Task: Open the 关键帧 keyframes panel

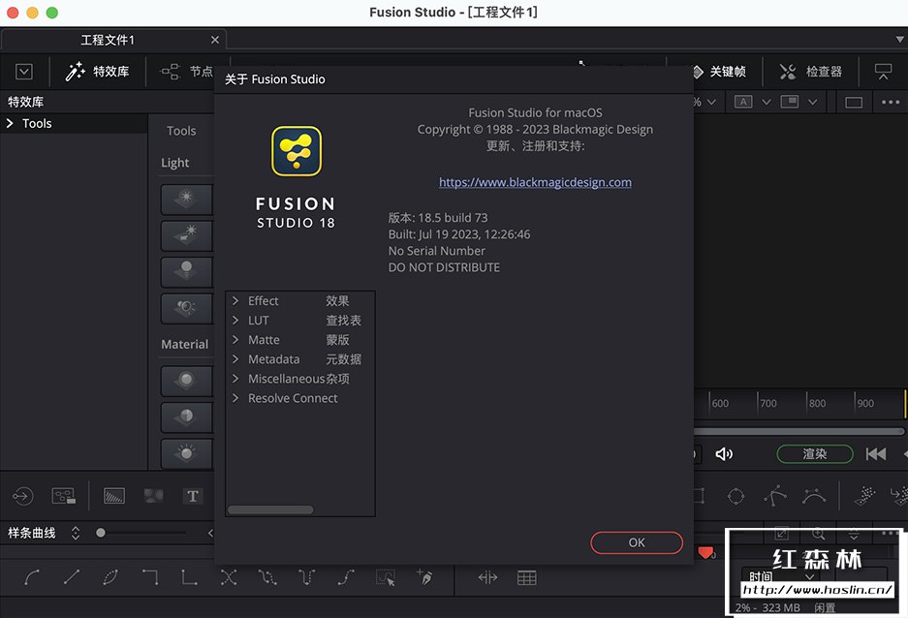Action: coord(720,71)
